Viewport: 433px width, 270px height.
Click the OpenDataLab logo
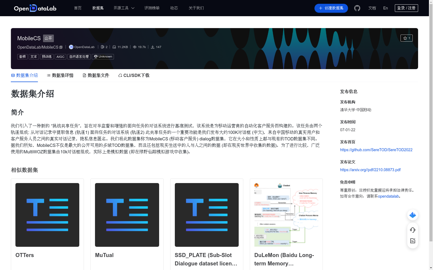coord(35,8)
